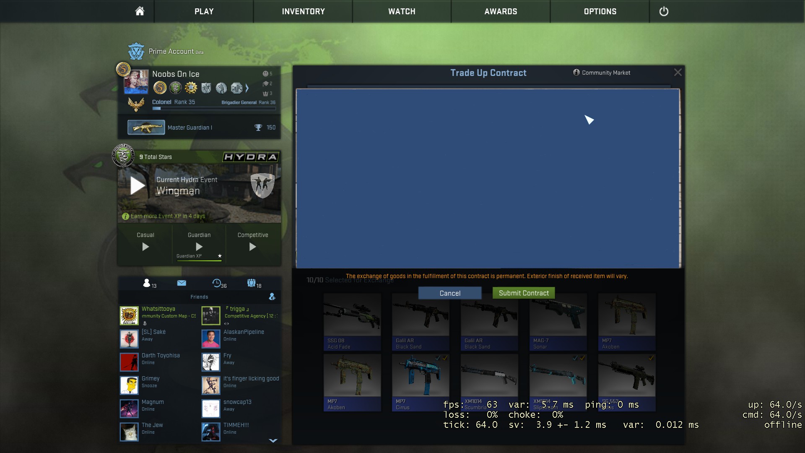Close the Trade Up Contract panel
Image resolution: width=805 pixels, height=453 pixels.
[x=678, y=73]
